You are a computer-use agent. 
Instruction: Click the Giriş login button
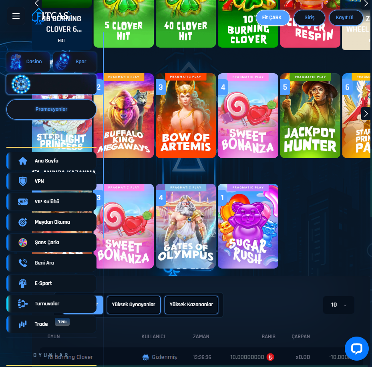point(310,18)
